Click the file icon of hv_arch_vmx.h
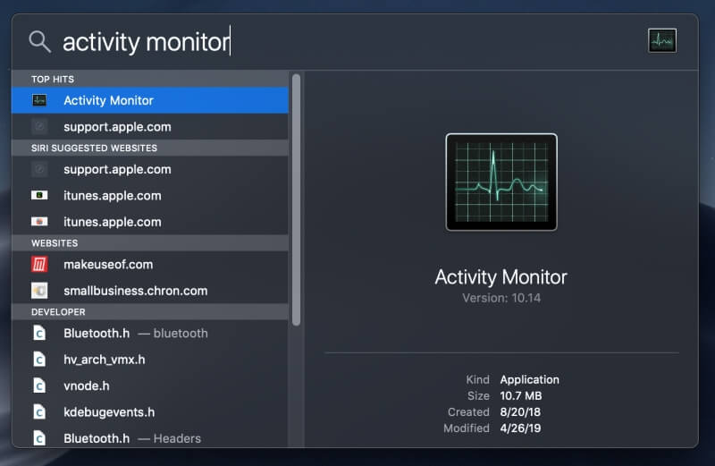715x466 pixels. click(x=39, y=360)
